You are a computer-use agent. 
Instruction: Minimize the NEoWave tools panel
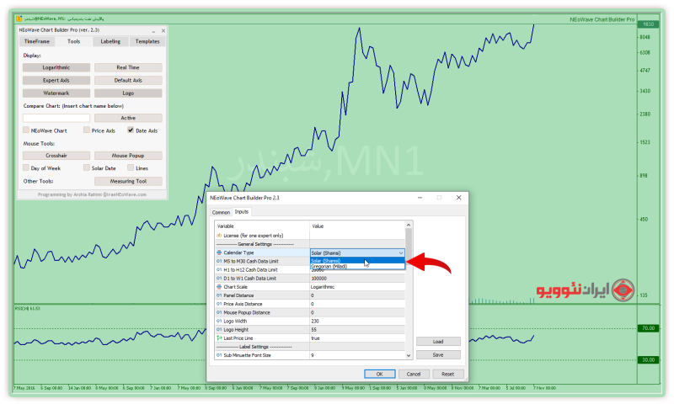pyautogui.click(x=154, y=30)
